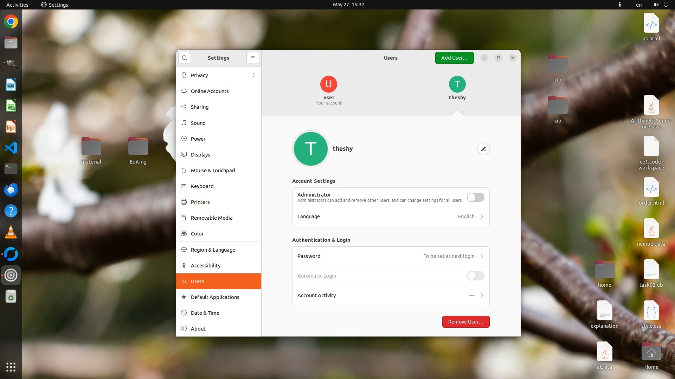
Task: Select the red user account avatar
Action: coord(328,84)
